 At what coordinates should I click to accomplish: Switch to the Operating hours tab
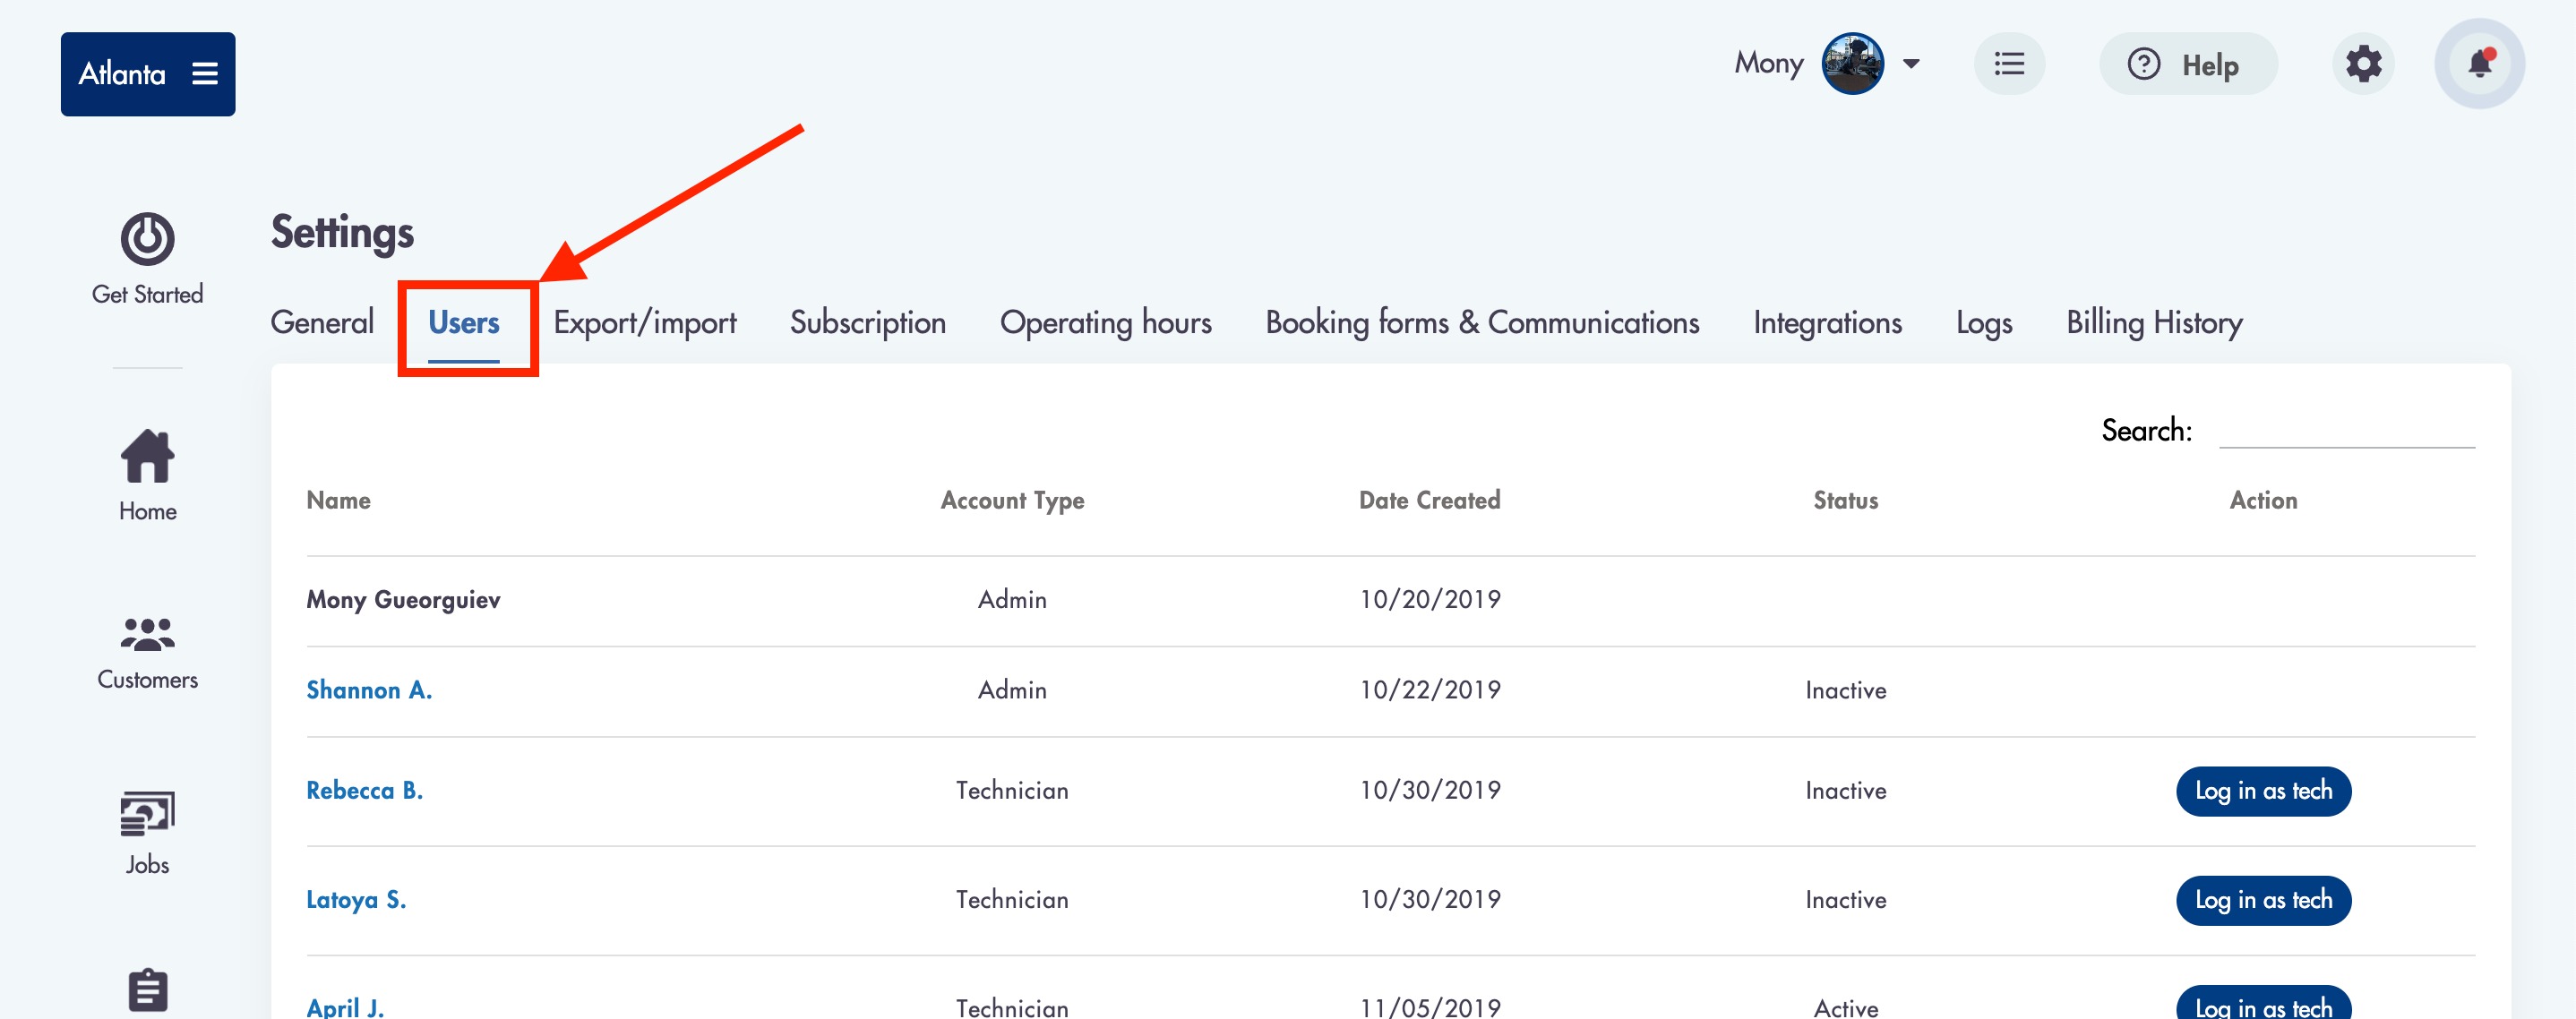tap(1106, 322)
